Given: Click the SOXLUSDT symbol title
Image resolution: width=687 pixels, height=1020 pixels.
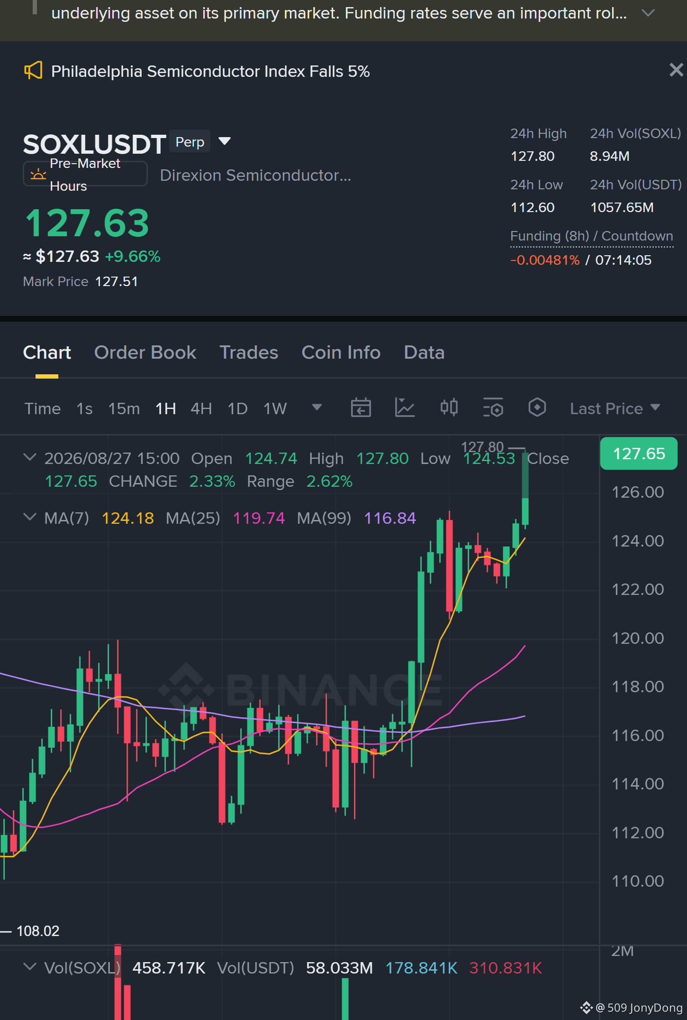Looking at the screenshot, I should pos(94,144).
